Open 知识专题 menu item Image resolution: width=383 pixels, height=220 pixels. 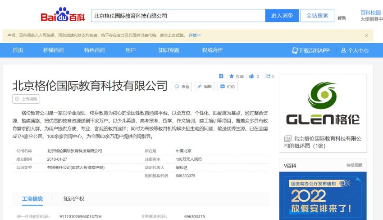coord(169,50)
